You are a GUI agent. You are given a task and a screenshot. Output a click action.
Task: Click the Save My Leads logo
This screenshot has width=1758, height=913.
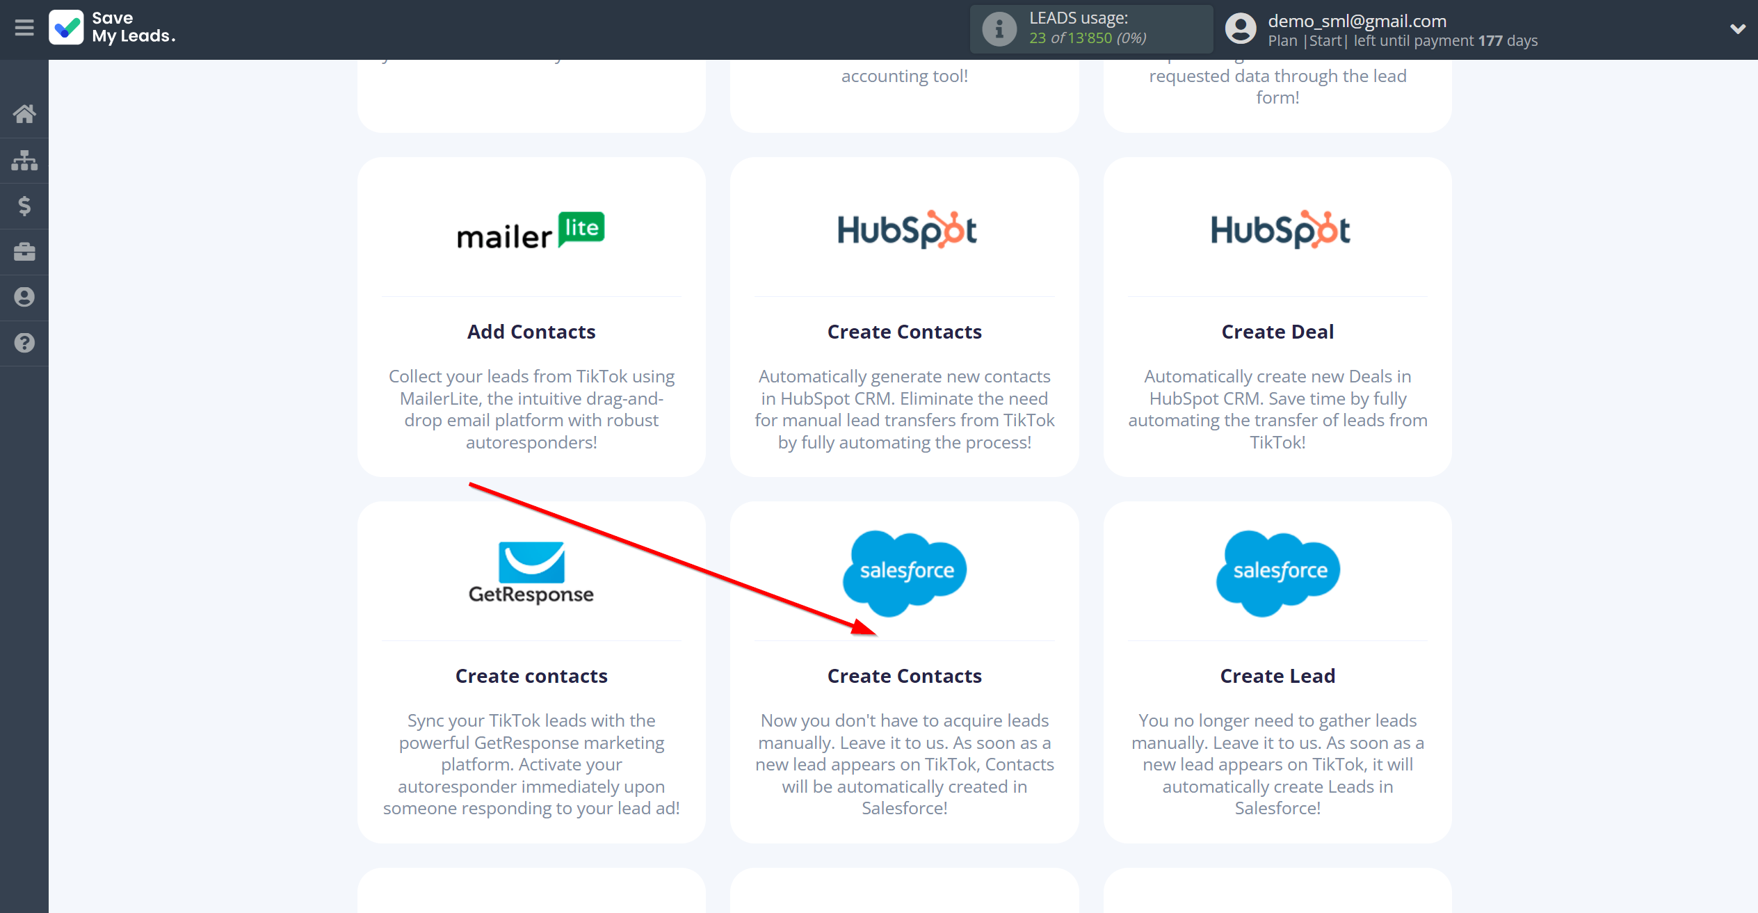(112, 28)
